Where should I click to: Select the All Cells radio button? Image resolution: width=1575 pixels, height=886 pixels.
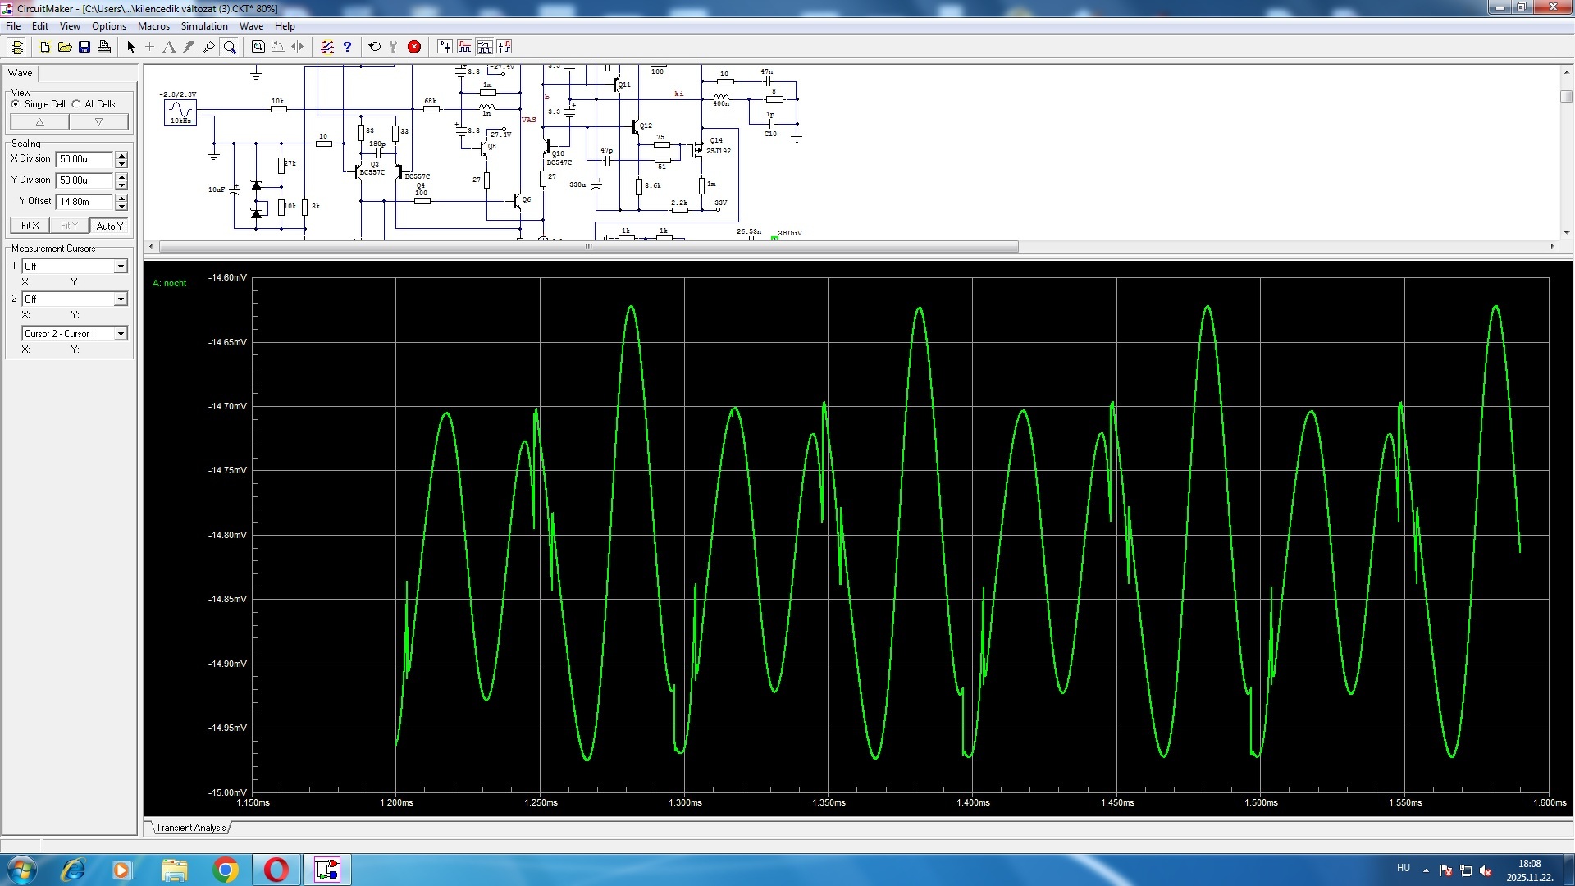(x=76, y=104)
